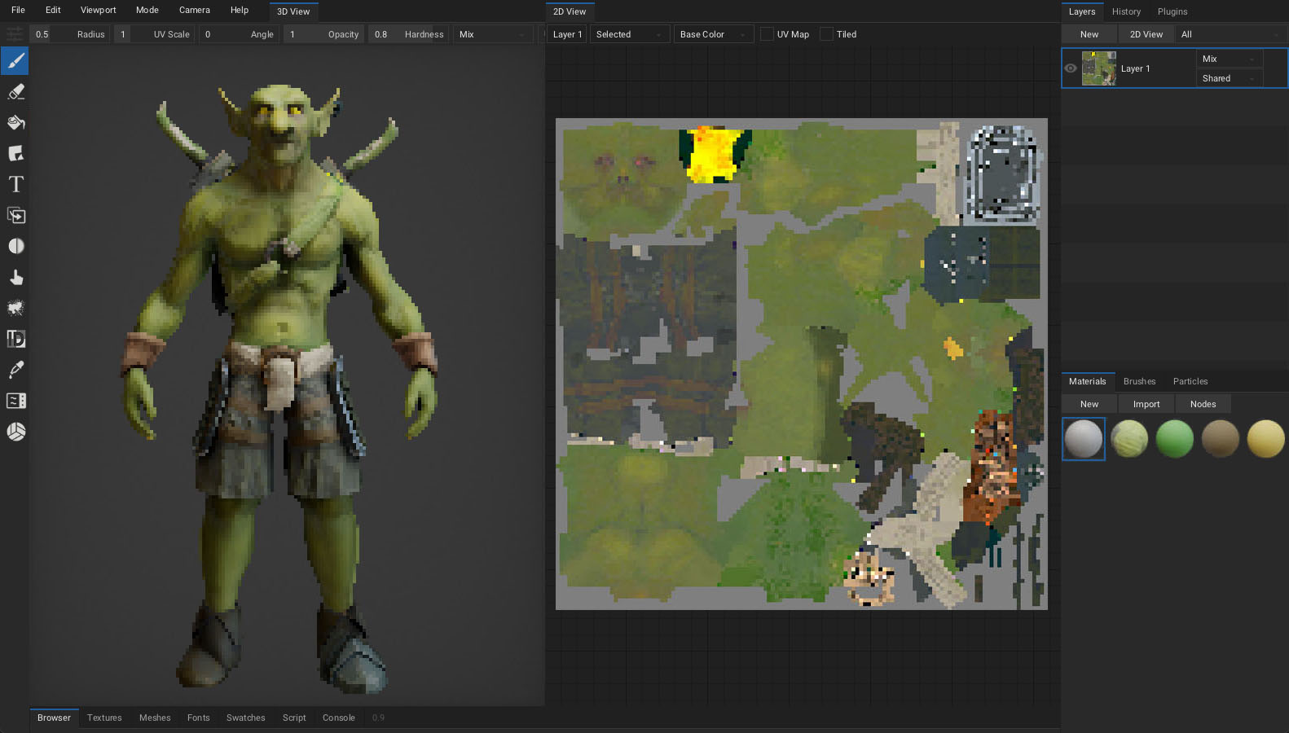Hide Layer 1 with the eye icon

(1071, 68)
